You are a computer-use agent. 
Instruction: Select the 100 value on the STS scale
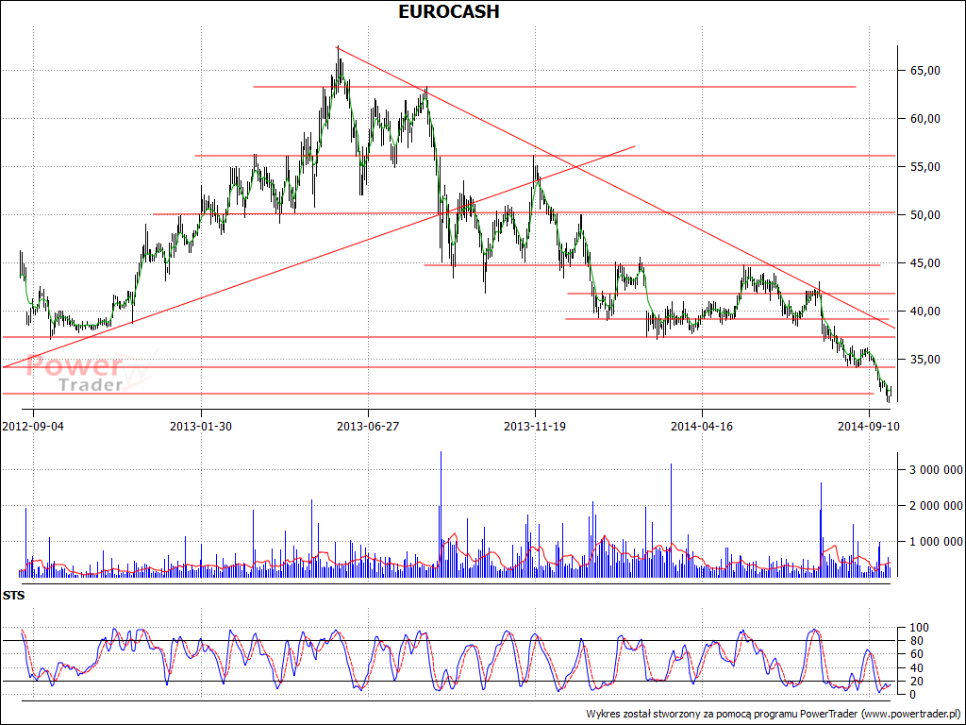[919, 628]
